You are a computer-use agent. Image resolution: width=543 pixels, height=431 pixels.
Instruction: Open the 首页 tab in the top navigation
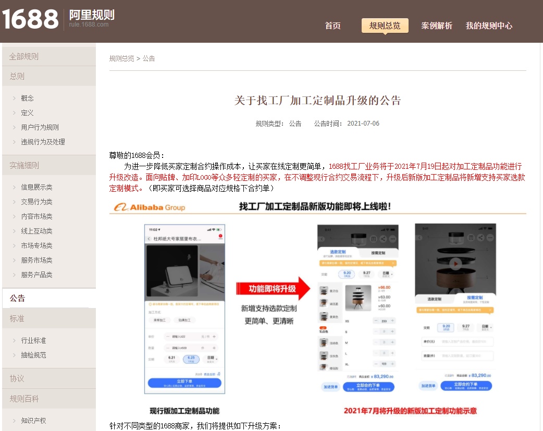click(332, 26)
